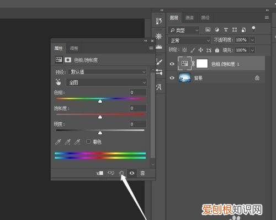The height and width of the screenshot is (220, 276).
Task: Select the on-image targeted adjustment hand tool
Action: tap(59, 82)
